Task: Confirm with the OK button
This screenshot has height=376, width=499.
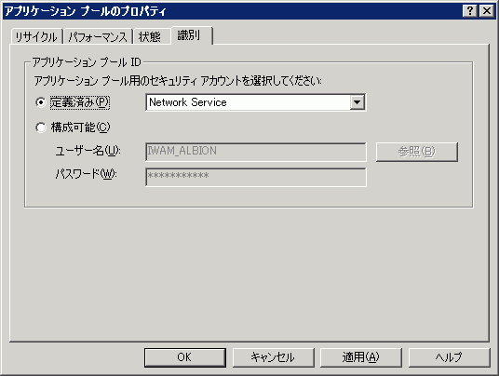Action: [x=185, y=357]
